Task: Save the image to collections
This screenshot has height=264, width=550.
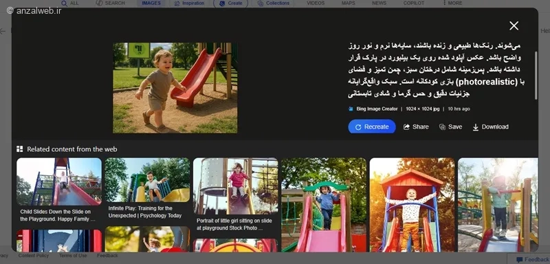Action: tap(451, 126)
